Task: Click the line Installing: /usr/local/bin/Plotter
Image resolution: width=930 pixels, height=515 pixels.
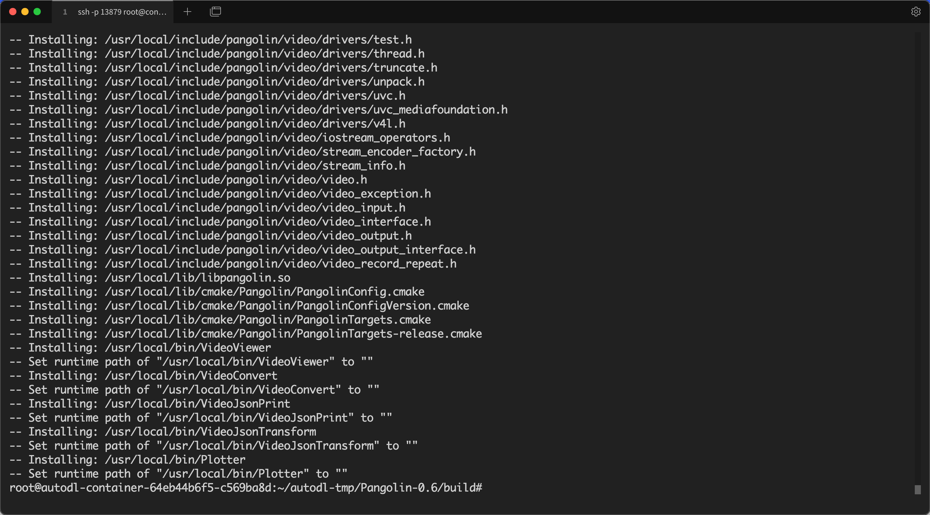Action: click(128, 460)
